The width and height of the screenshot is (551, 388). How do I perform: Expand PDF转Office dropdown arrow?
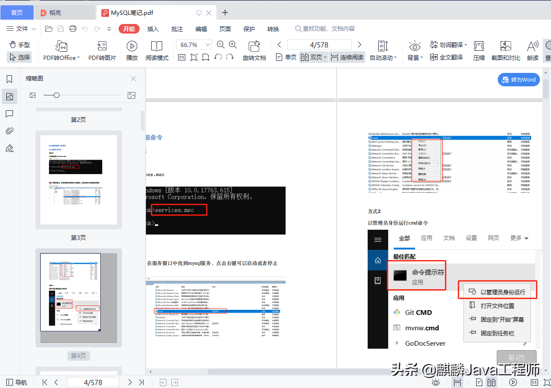point(78,58)
